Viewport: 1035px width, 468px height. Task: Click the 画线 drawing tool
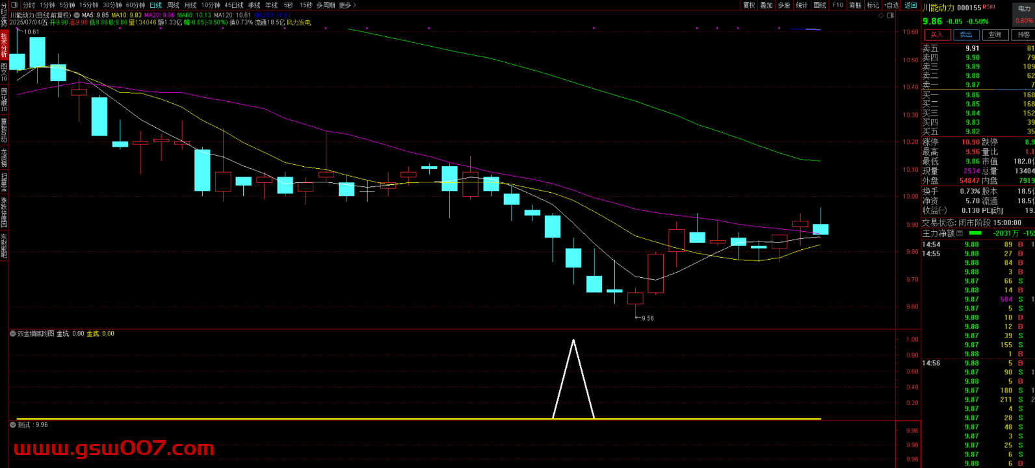[x=820, y=5]
